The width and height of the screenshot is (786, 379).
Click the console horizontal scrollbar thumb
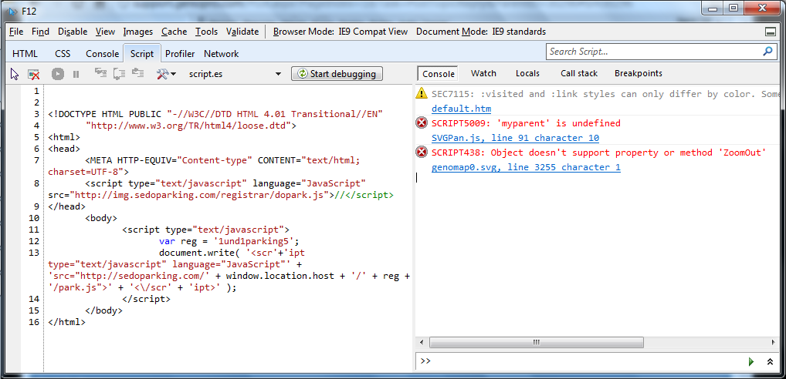tap(537, 343)
